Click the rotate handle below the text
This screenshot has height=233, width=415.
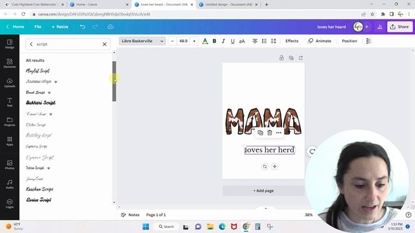click(x=265, y=166)
